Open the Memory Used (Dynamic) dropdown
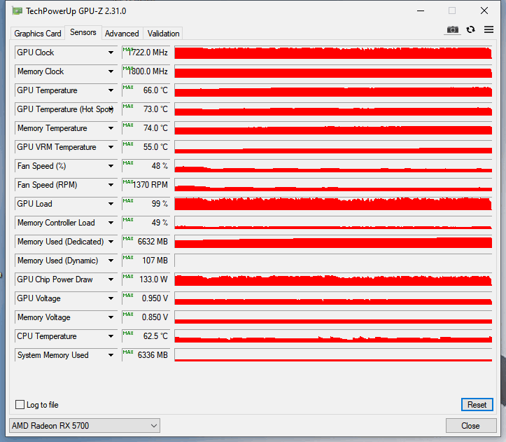The height and width of the screenshot is (442, 506). tap(111, 261)
